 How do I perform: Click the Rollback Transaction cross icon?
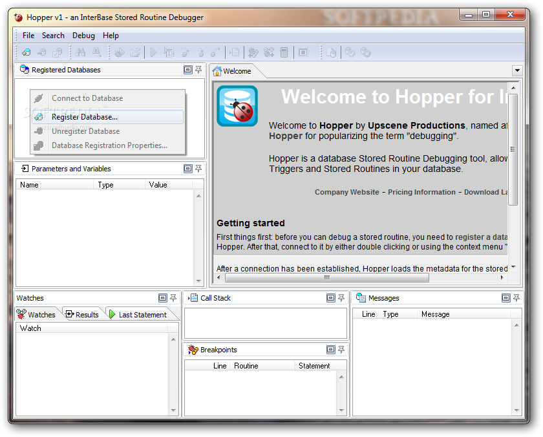(x=366, y=52)
